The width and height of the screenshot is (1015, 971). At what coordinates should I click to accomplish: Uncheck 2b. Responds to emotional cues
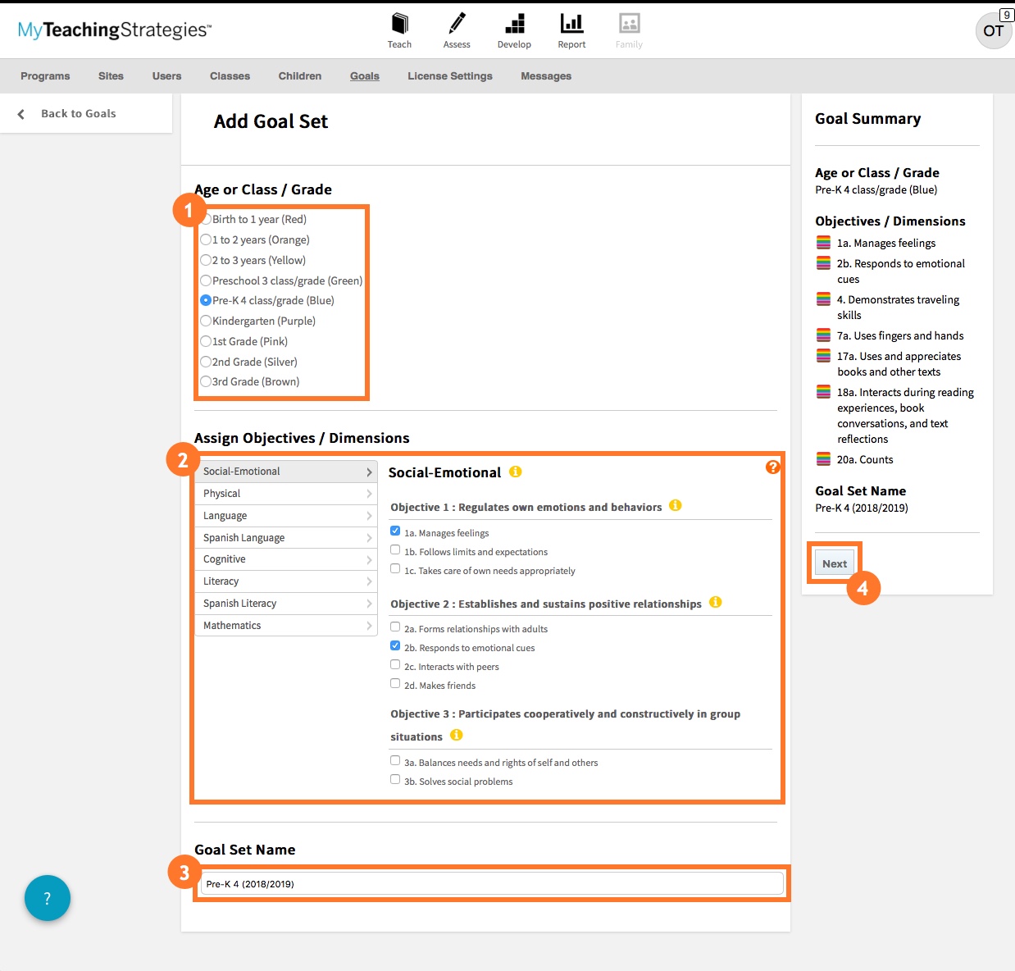(395, 645)
